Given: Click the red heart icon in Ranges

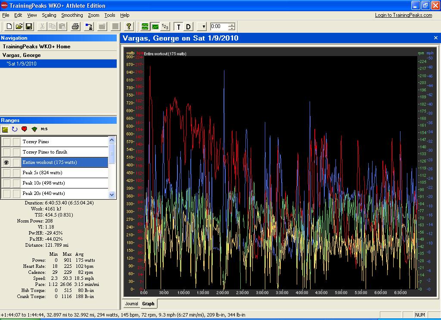Looking at the screenshot, I should 25,129.
